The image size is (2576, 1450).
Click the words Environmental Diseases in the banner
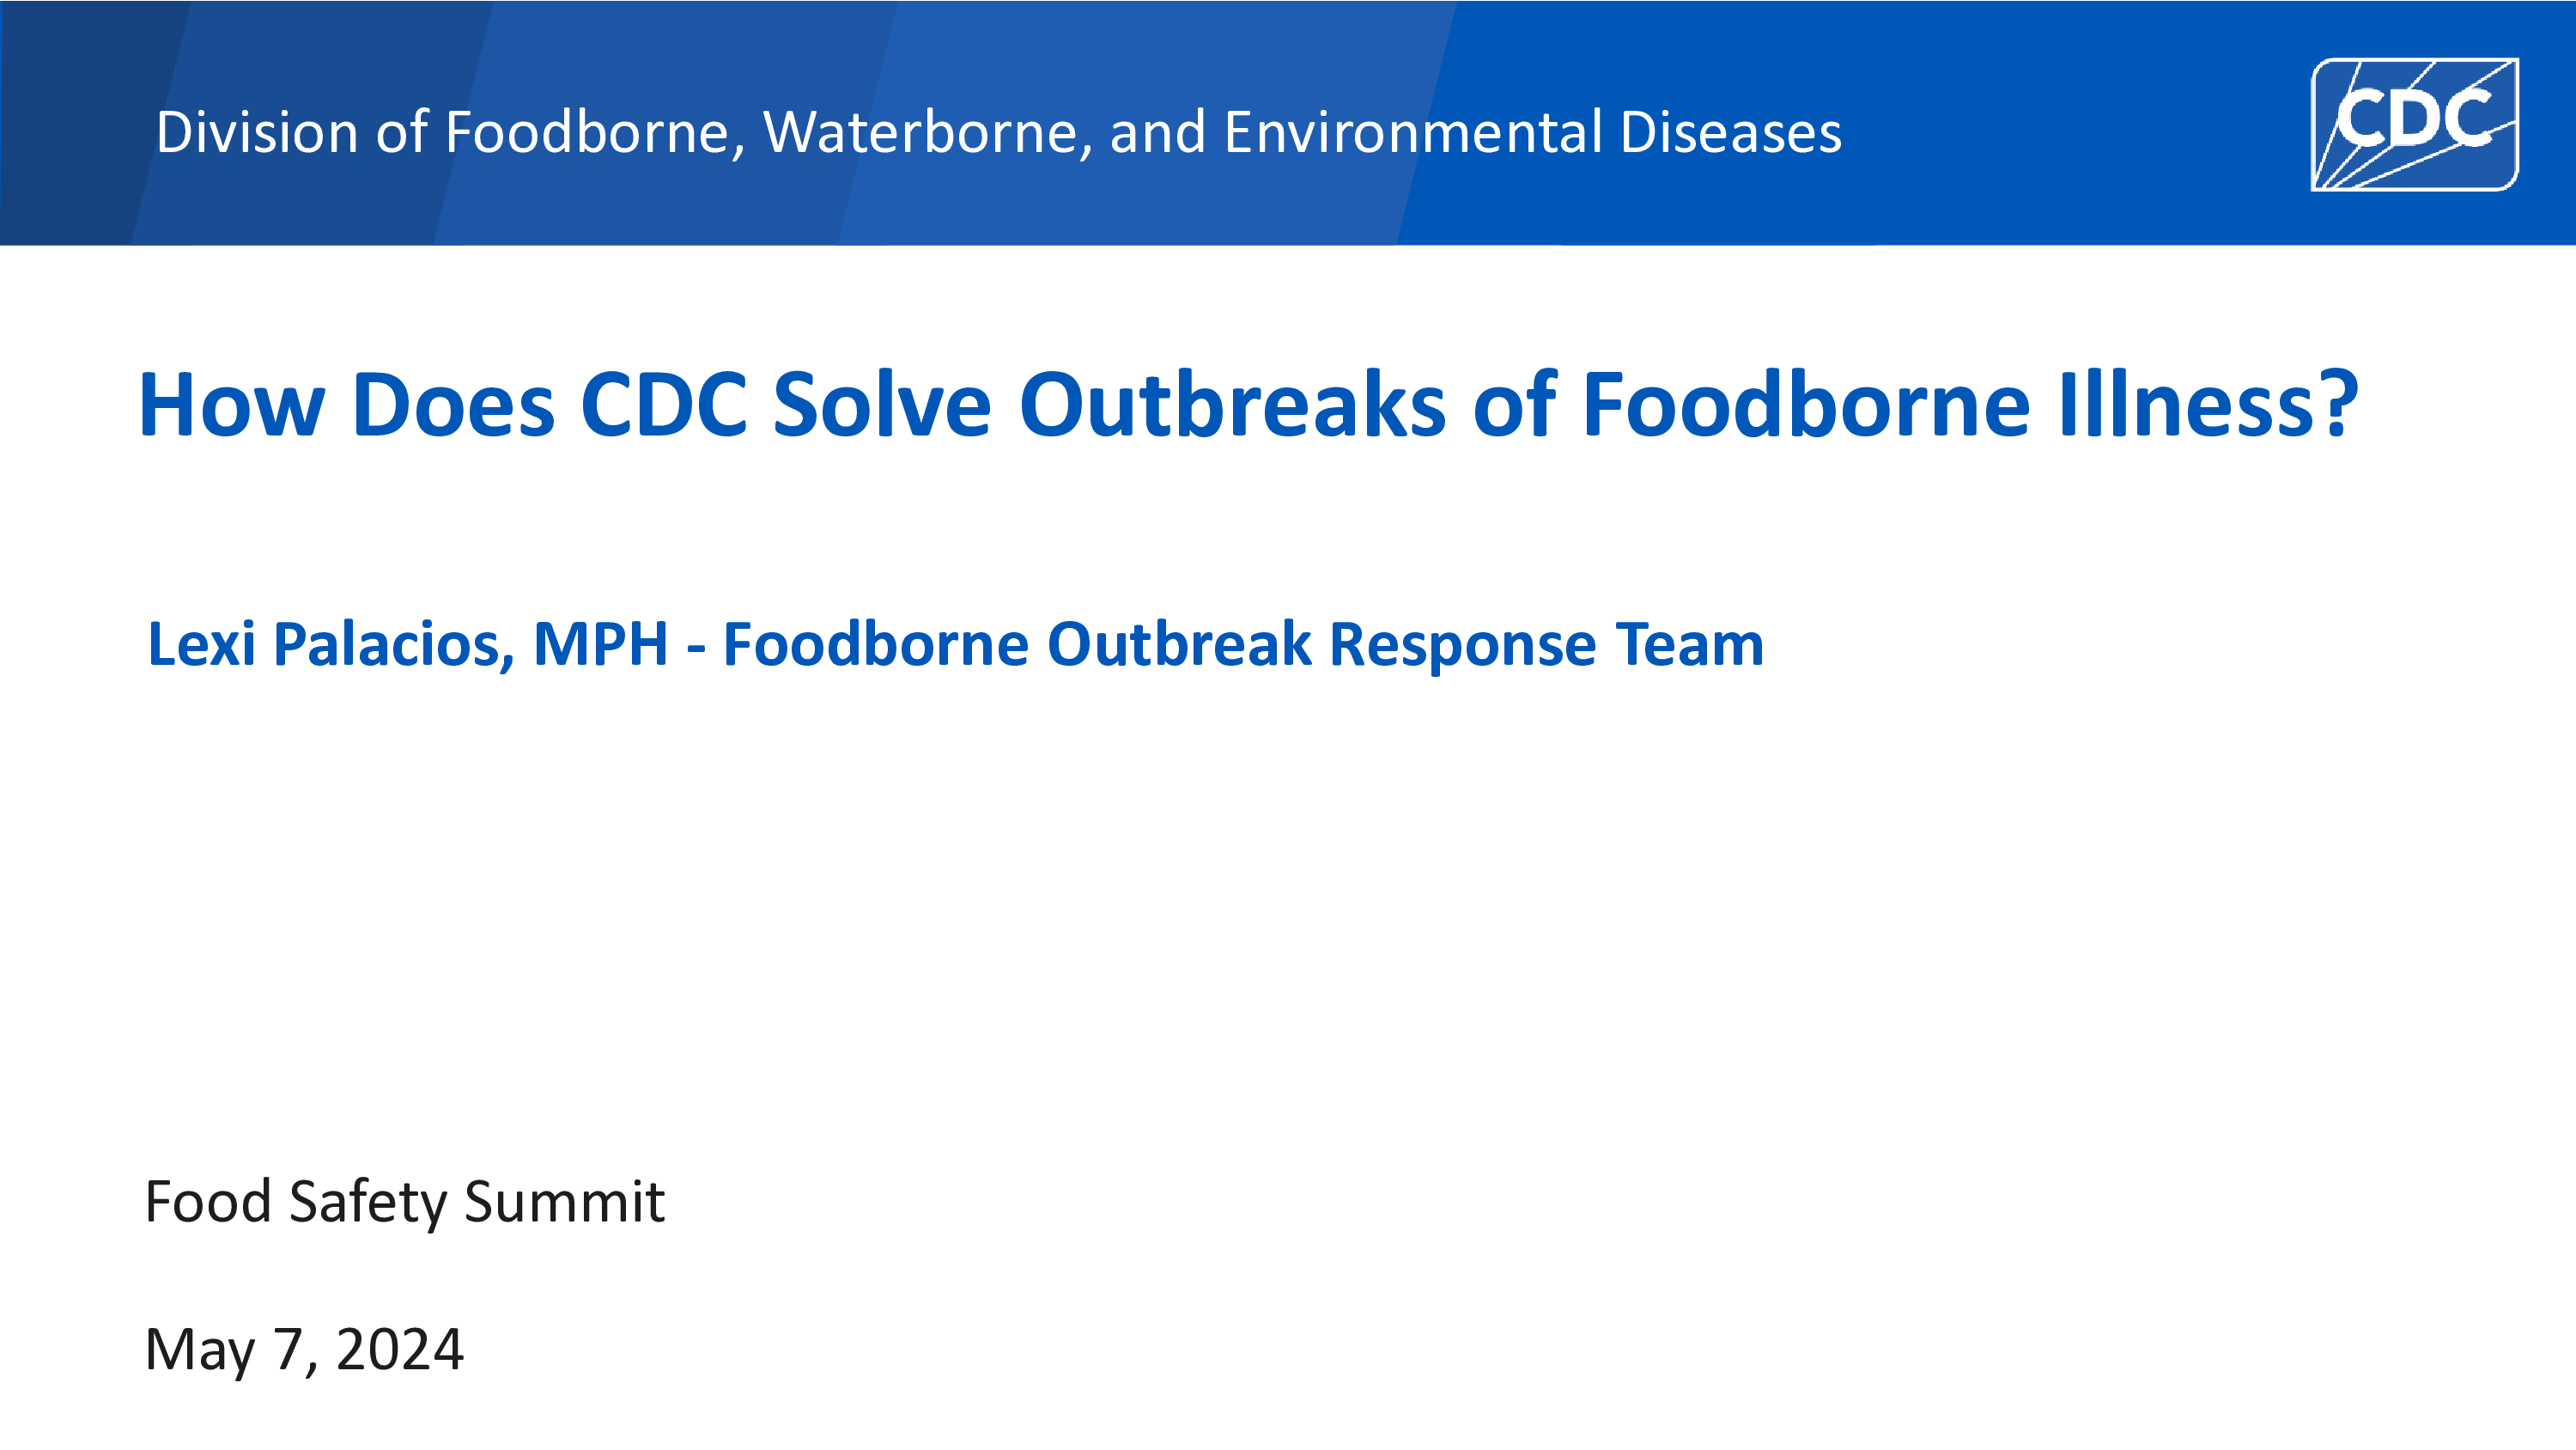coord(1532,132)
